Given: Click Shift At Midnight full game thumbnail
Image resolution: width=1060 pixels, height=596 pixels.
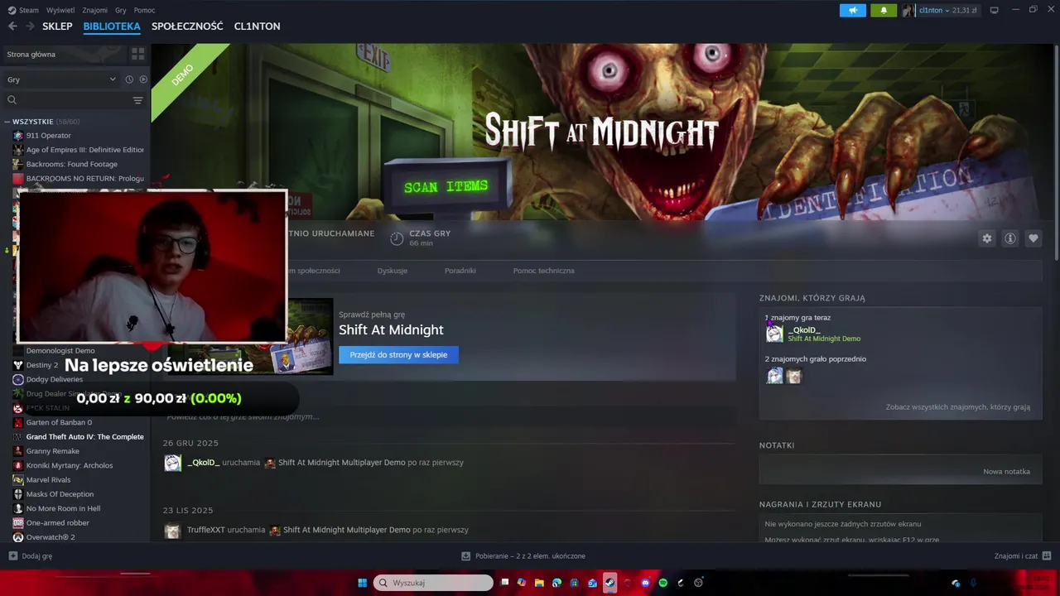Looking at the screenshot, I should click(252, 336).
